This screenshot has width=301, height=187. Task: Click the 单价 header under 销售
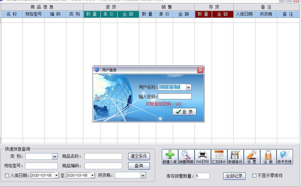tap(165, 14)
